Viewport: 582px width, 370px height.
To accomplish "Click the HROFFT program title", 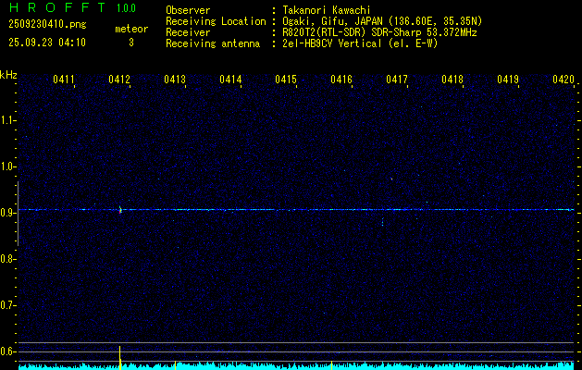I will click(x=57, y=7).
